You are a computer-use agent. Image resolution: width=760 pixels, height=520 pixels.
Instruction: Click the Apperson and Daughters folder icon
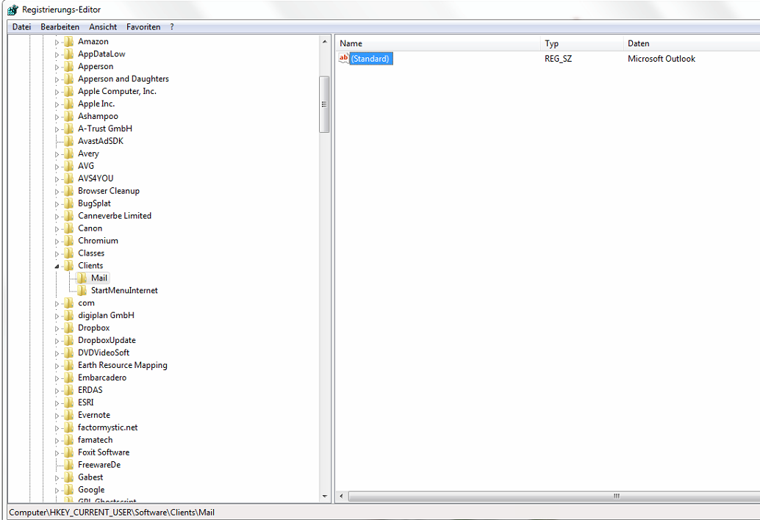69,79
